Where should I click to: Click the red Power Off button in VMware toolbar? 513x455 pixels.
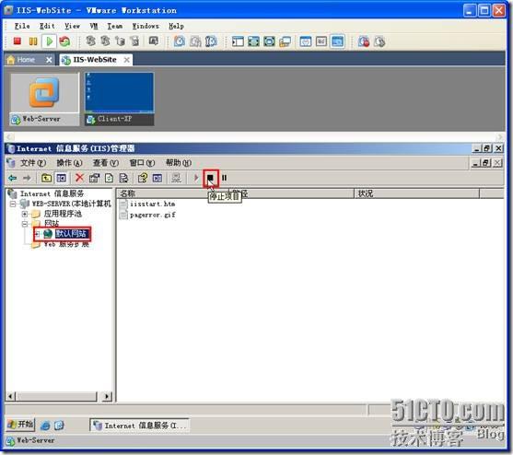click(17, 41)
